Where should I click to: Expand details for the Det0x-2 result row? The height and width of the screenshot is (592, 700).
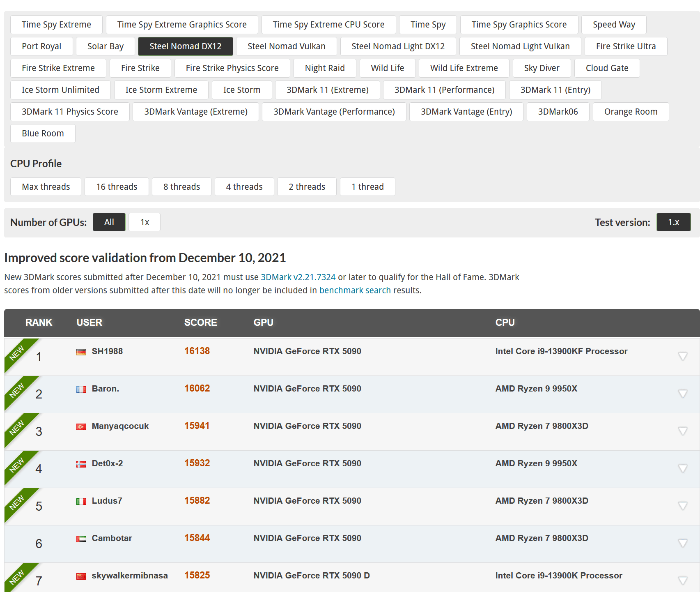point(683,468)
